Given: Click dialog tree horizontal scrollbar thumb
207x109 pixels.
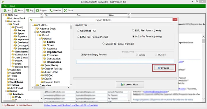Looking at the screenshot, I should [x=39, y=87].
